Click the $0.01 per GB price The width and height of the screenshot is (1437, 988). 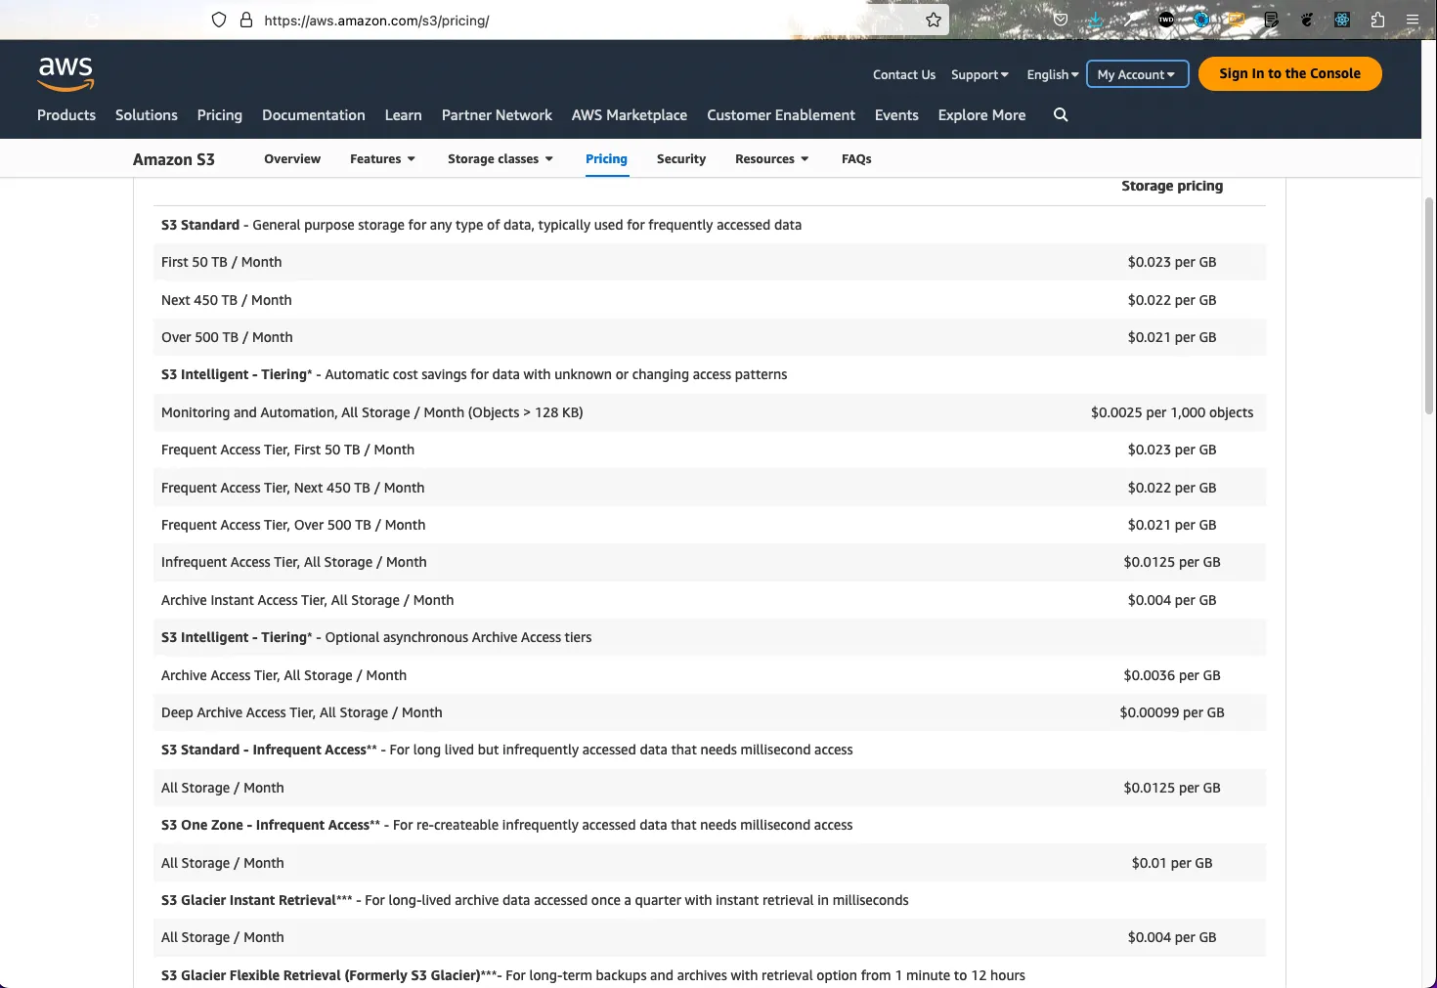[x=1172, y=863]
